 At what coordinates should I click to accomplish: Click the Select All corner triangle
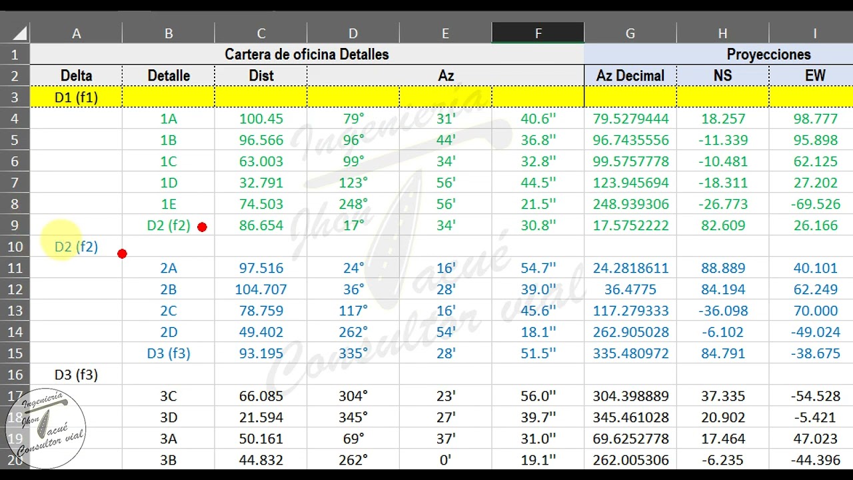coord(19,33)
